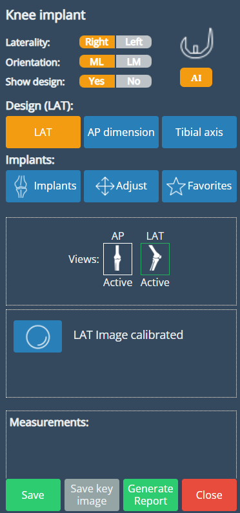The width and height of the screenshot is (240, 513).
Task: Enable Show design with Yes
Action: (97, 81)
